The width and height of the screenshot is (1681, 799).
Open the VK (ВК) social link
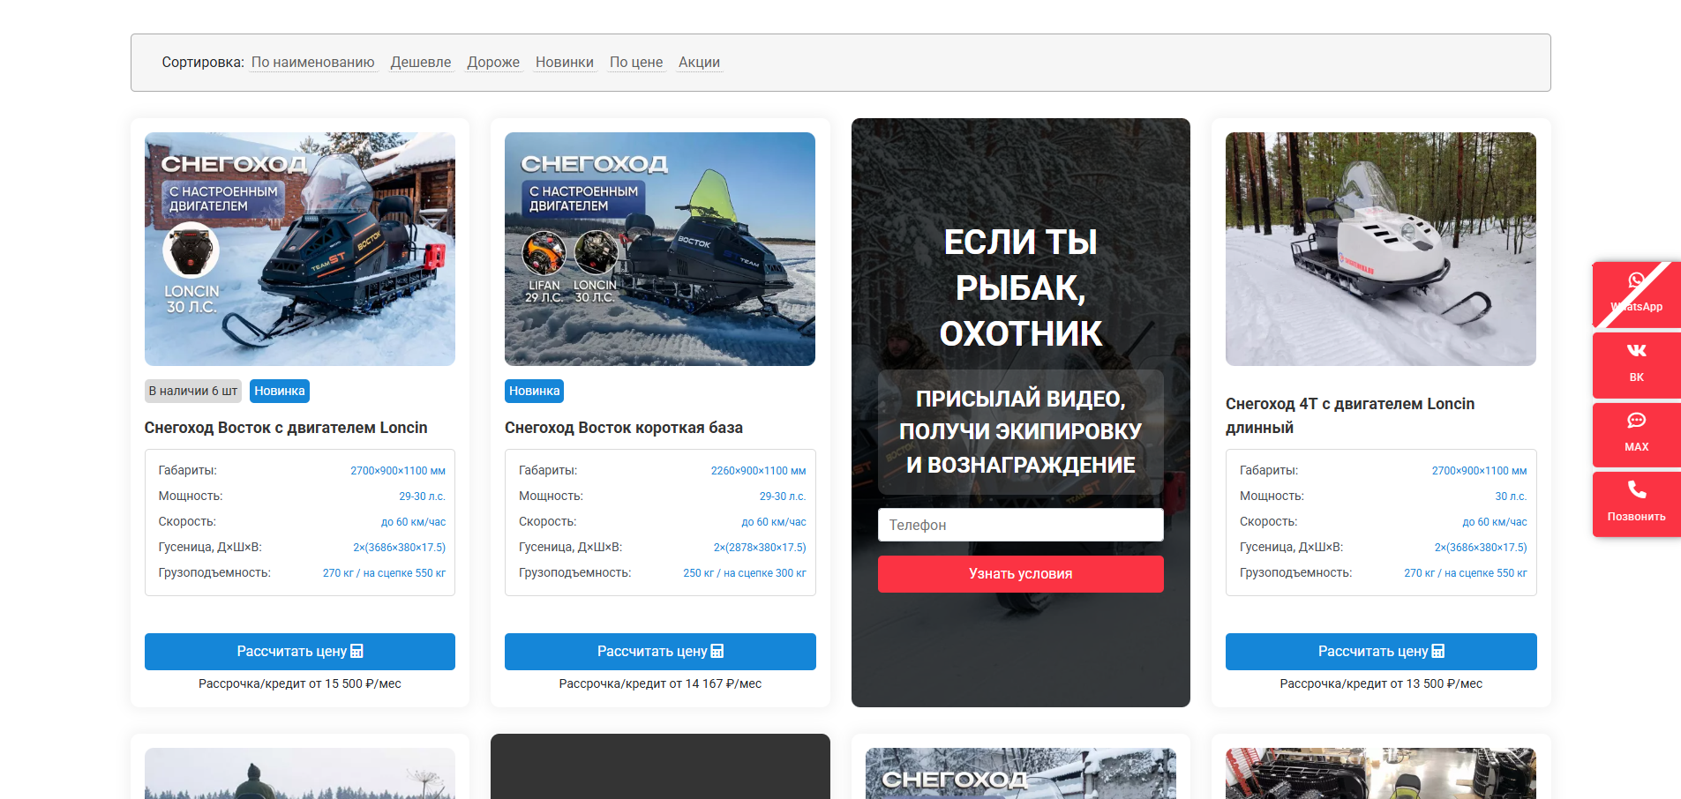click(x=1637, y=364)
